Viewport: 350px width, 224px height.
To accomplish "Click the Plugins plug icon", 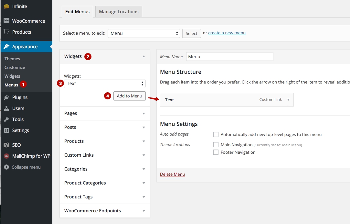I will click(6, 97).
